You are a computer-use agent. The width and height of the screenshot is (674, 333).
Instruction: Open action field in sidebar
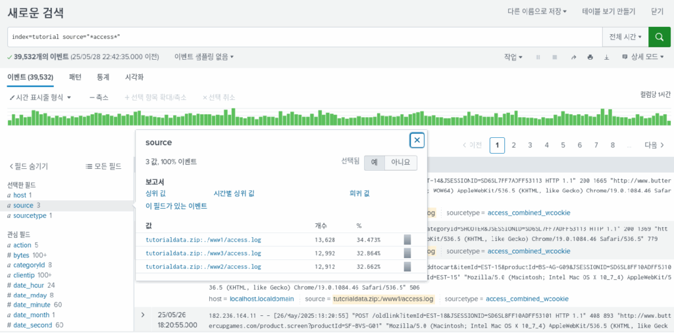[22, 245]
